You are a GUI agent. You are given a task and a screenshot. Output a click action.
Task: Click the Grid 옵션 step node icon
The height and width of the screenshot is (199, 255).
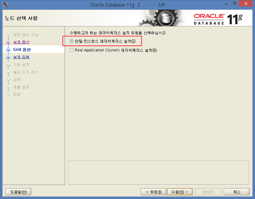click(8, 50)
